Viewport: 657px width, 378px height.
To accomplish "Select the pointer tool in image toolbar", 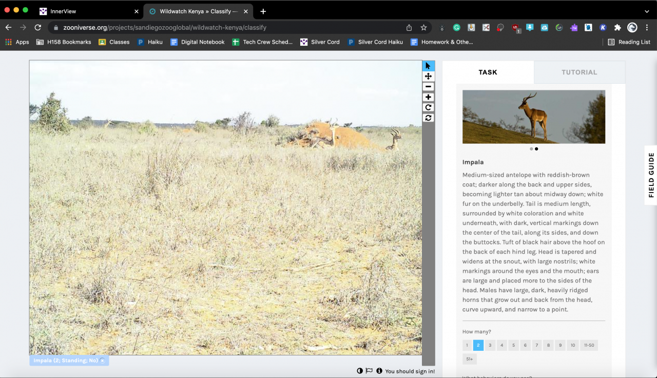I will [x=428, y=66].
